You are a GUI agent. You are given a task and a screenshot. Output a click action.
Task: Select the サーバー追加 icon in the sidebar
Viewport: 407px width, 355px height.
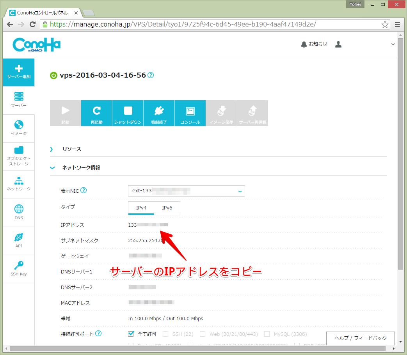(x=18, y=72)
